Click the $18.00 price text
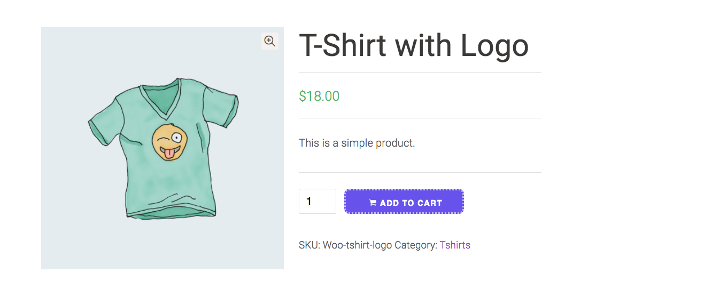720x304 pixels. [x=319, y=96]
